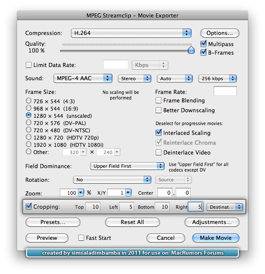The width and height of the screenshot is (265, 274).
Task: Select the 968 × 544 (16:9) frame size
Action: 29,108
